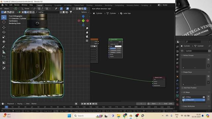
Task: Expand the Color Attributes panel
Action: click(182, 106)
